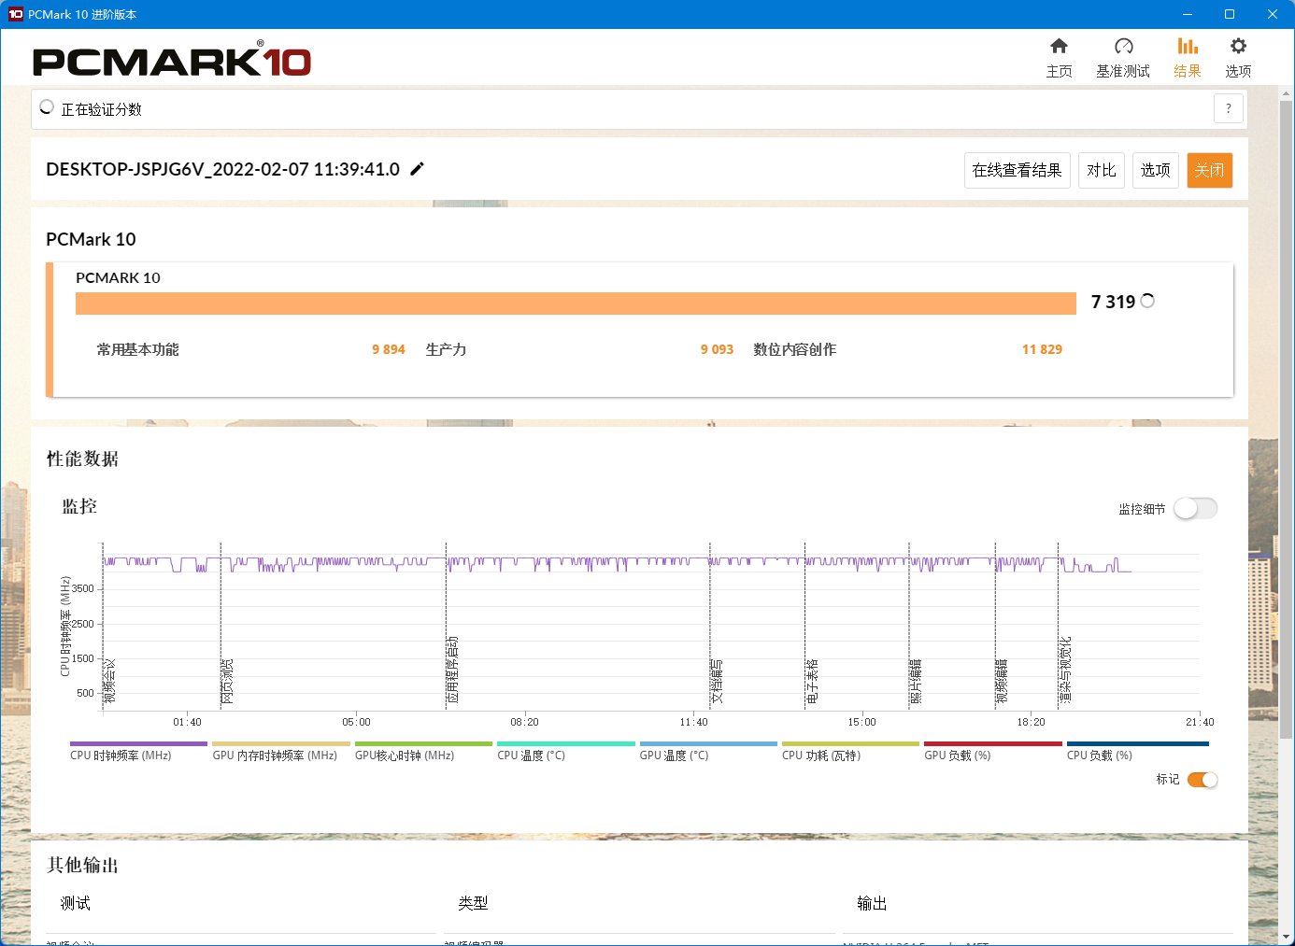Click the 常用基本功能 label
The image size is (1295, 946).
click(x=137, y=349)
